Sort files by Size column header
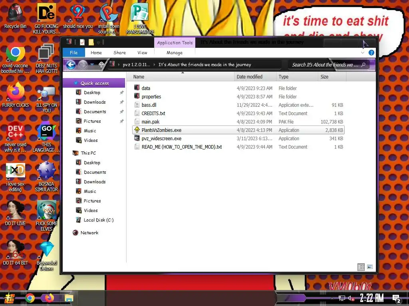This screenshot has height=306, width=409. [x=332, y=77]
